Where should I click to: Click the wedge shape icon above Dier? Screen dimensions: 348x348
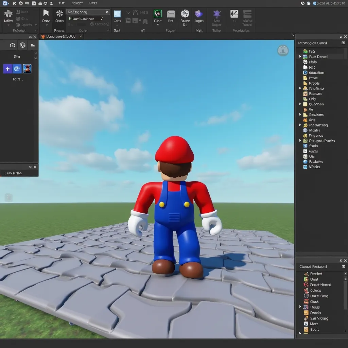click(33, 45)
